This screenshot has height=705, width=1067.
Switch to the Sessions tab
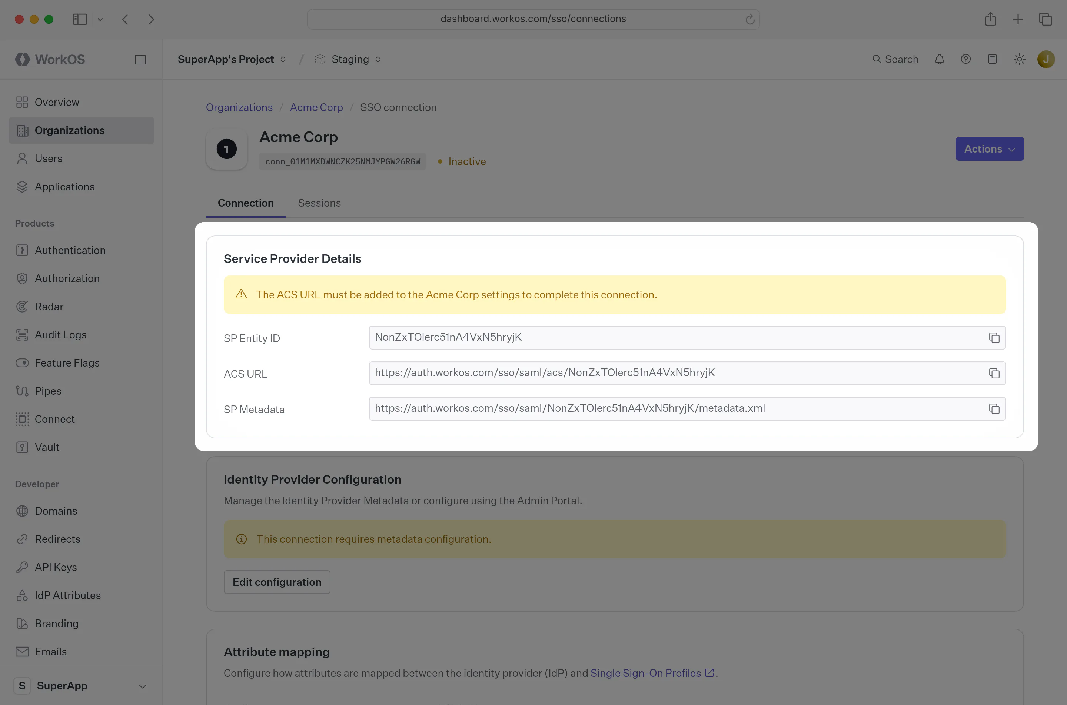(319, 203)
